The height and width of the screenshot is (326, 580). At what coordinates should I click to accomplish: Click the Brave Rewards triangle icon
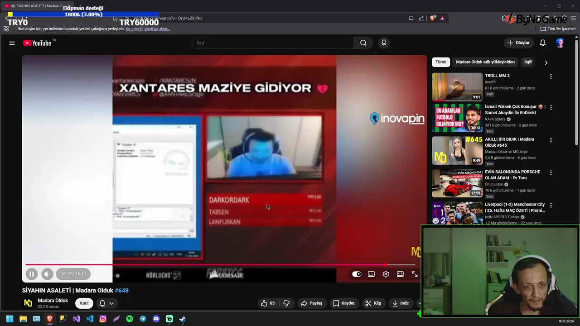(x=442, y=18)
